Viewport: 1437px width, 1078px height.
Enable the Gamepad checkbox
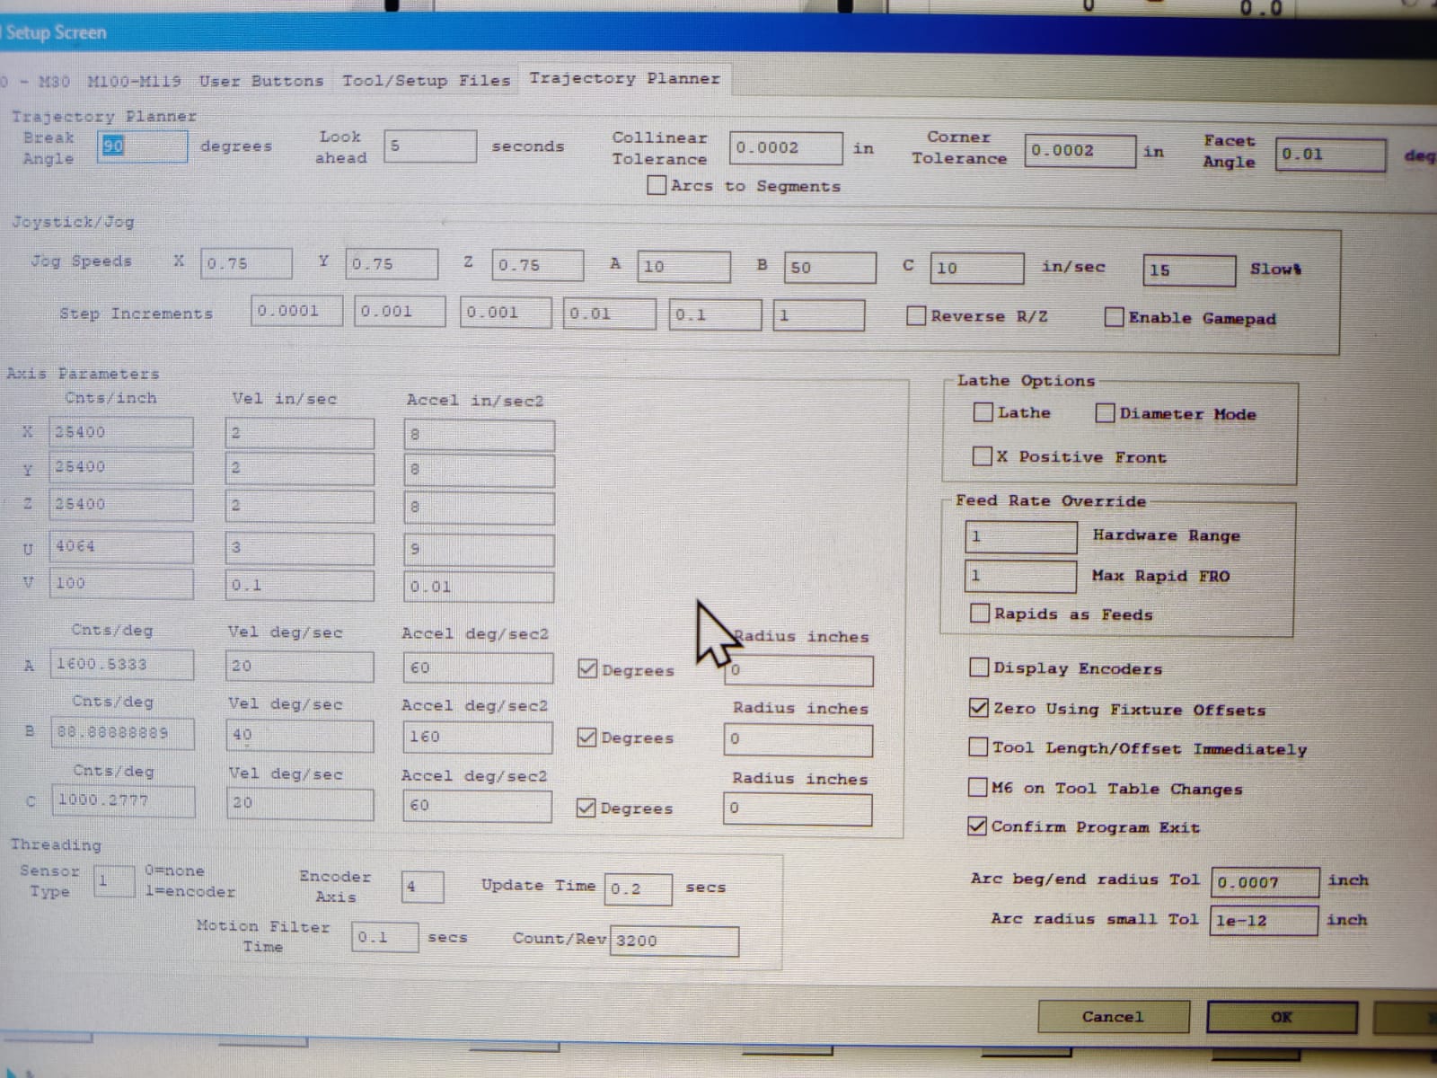pyautogui.click(x=1115, y=317)
